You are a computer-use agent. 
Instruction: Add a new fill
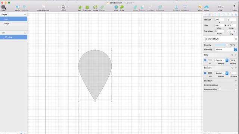coord(236,55)
